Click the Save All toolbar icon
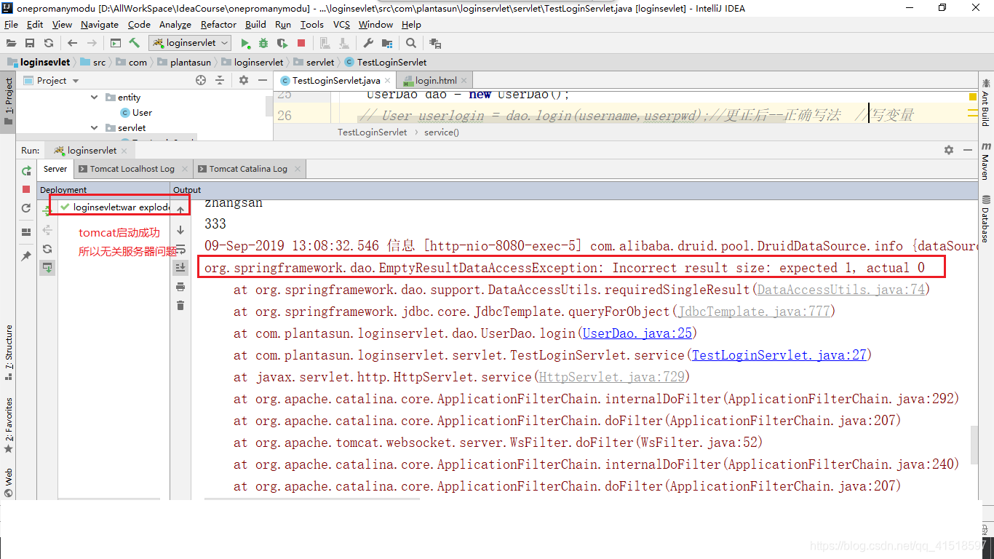 tap(30, 43)
